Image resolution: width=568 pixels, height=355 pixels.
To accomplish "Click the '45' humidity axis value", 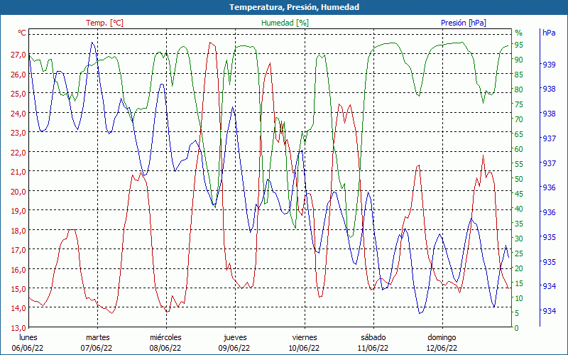I will coord(519,194).
